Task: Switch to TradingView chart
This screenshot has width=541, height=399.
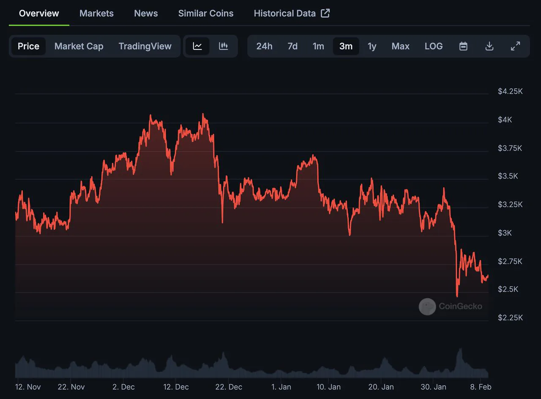Action: [x=145, y=46]
